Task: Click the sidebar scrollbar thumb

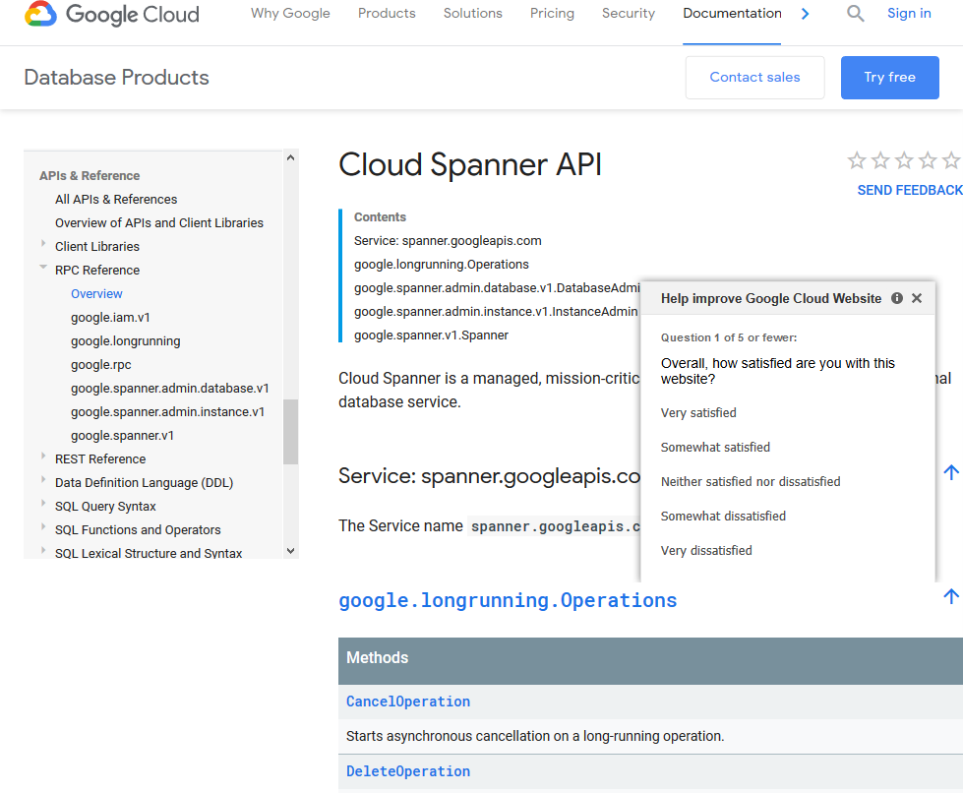Action: [x=290, y=432]
